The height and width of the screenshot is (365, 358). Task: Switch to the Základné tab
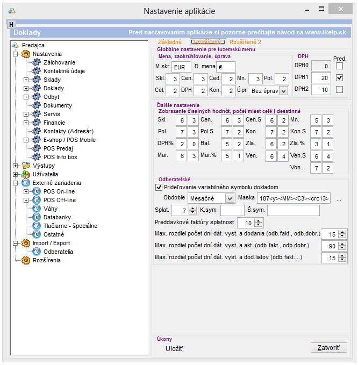point(170,41)
